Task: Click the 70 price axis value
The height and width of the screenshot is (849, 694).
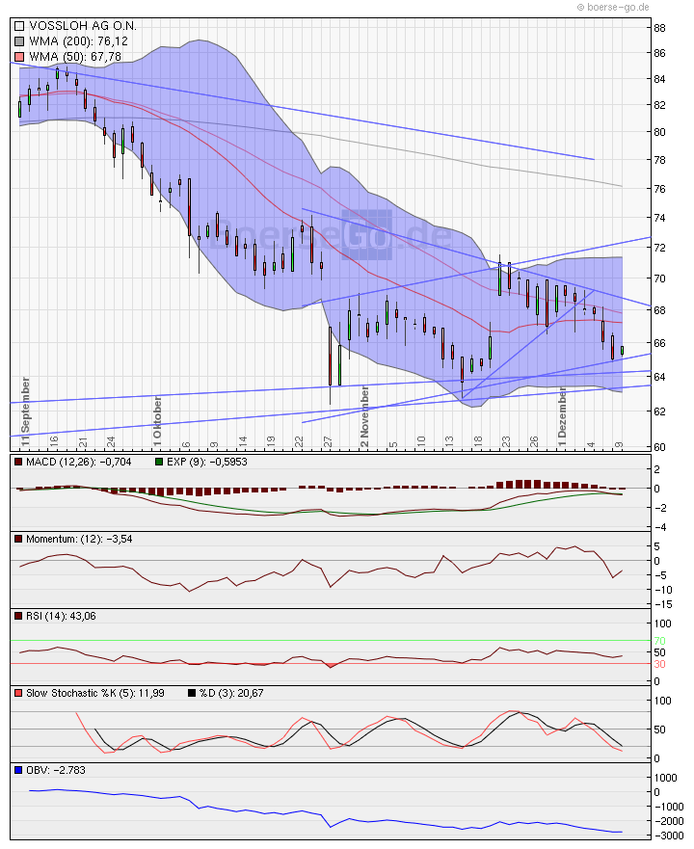Action: 659,279
